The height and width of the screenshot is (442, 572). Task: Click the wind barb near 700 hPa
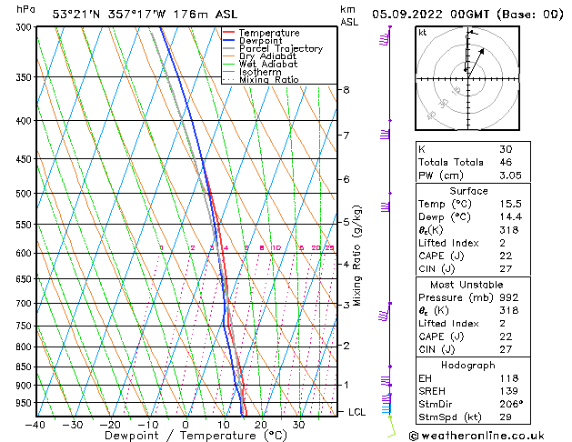(x=385, y=314)
